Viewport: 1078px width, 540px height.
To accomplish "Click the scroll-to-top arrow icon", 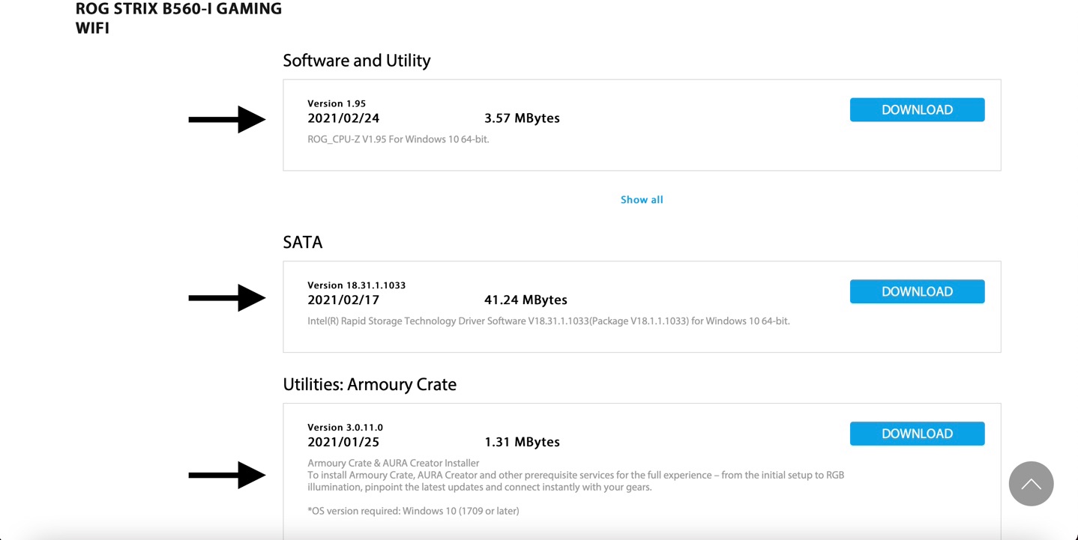I will point(1031,484).
